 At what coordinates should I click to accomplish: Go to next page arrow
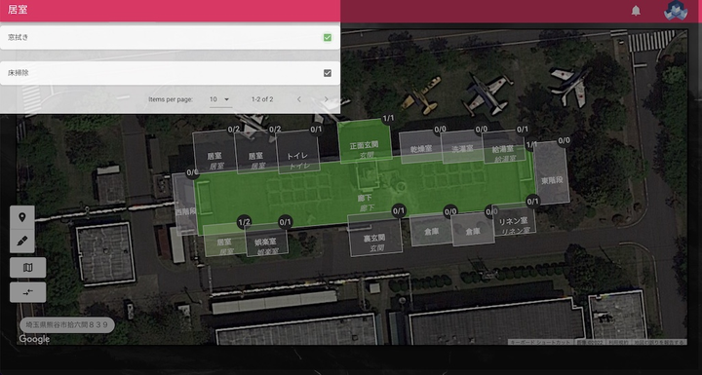[x=326, y=99]
